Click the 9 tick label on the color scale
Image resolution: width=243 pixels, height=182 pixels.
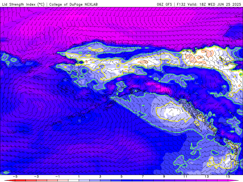coord(164,177)
